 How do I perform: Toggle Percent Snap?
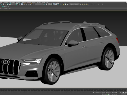coord(29,4)
